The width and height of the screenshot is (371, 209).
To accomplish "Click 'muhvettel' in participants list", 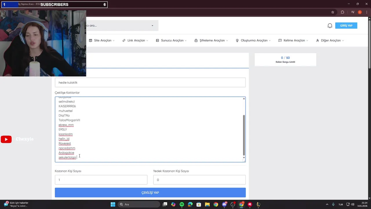I will click(x=66, y=111).
